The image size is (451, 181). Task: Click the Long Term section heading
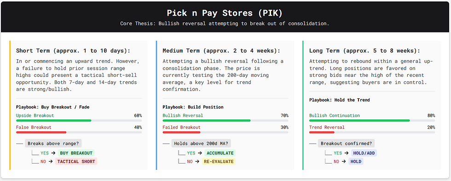pyautogui.click(x=364, y=51)
